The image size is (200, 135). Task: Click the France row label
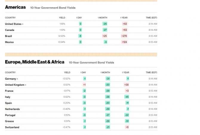[x=9, y=91]
